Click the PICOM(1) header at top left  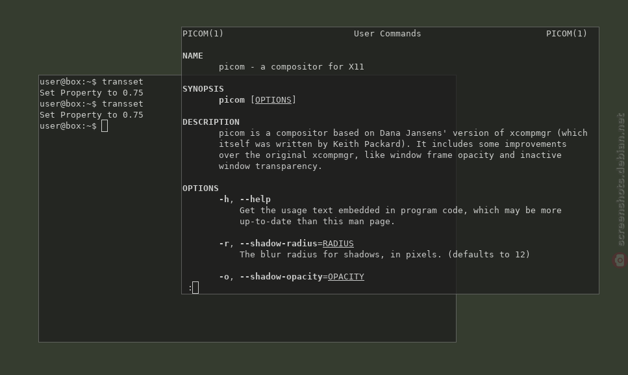pos(203,34)
